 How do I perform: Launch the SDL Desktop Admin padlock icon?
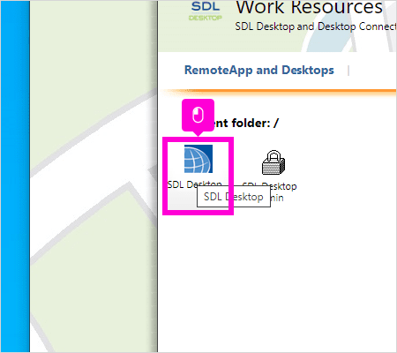pyautogui.click(x=273, y=162)
